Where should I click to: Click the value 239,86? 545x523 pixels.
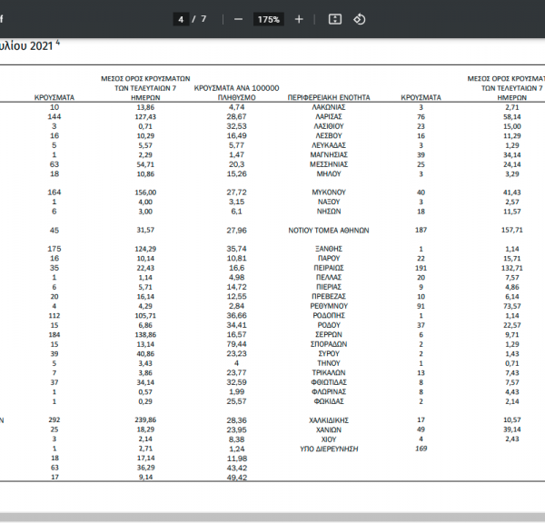145,420
